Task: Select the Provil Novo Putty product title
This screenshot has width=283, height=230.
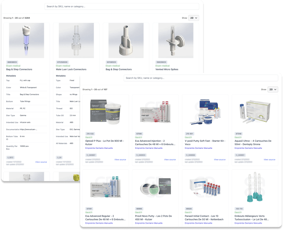Action: [153, 218]
